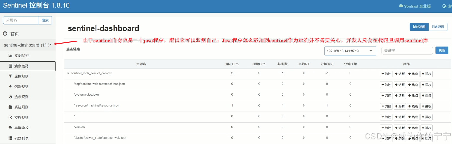This screenshot has height=144, width=452.
Task: Open 簇点链路 in the sidebar
Action: point(22,66)
